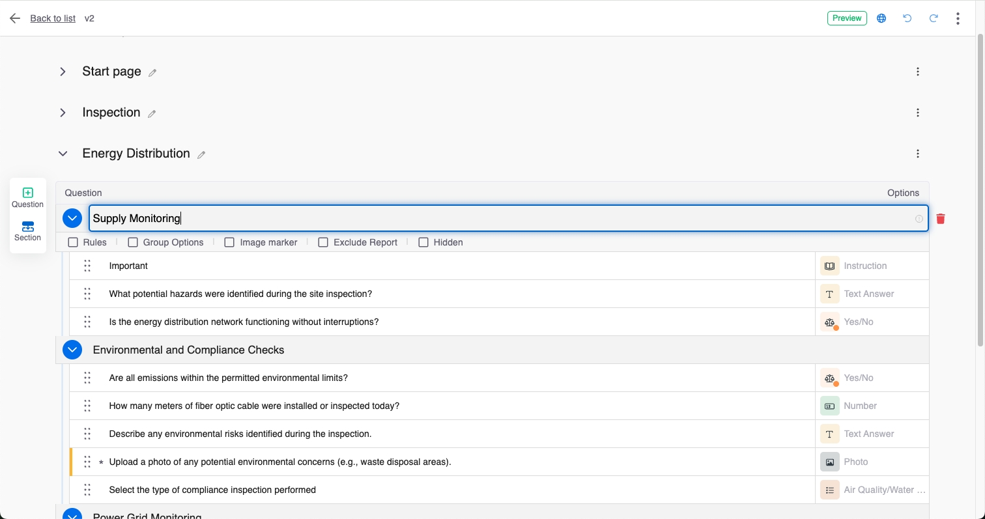This screenshot has height=519, width=985.
Task: Click the redo arrow icon
Action: pyautogui.click(x=933, y=18)
